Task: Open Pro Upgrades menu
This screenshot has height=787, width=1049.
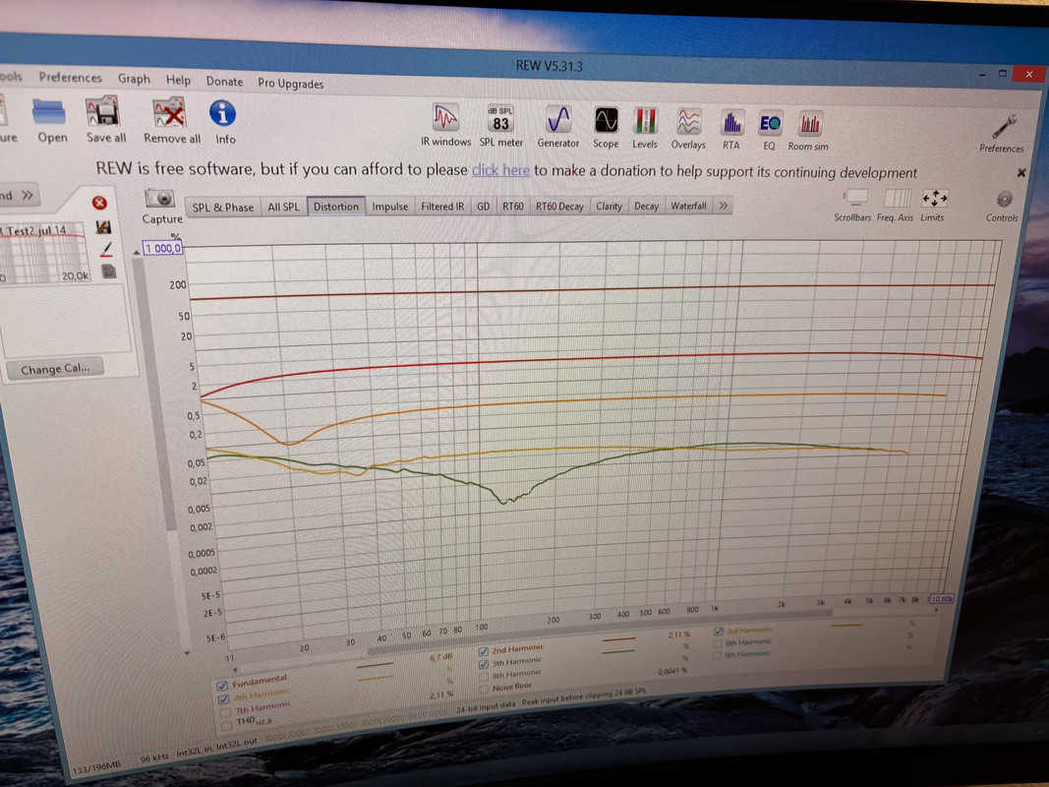Action: [290, 84]
